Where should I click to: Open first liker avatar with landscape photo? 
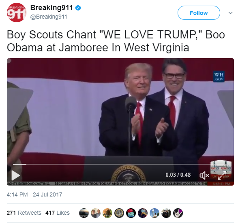84,213
